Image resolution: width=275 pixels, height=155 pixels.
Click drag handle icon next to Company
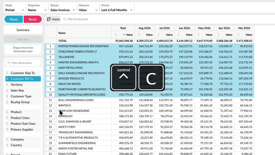7,139
